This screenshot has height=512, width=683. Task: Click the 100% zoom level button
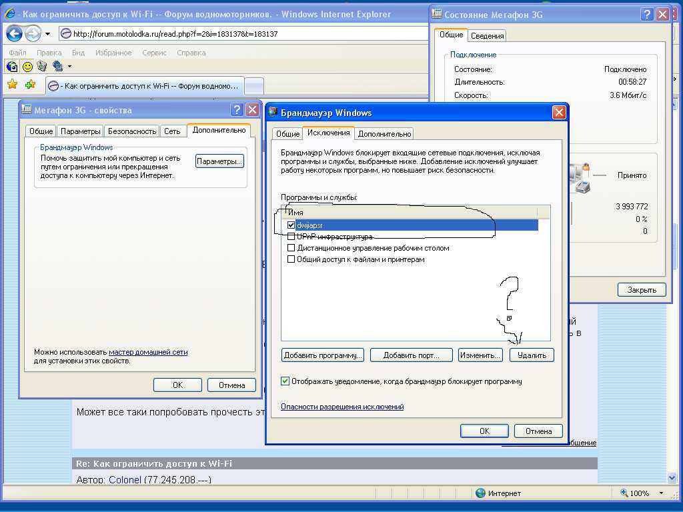635,493
